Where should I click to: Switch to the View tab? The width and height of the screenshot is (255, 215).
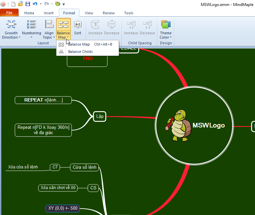[89, 13]
